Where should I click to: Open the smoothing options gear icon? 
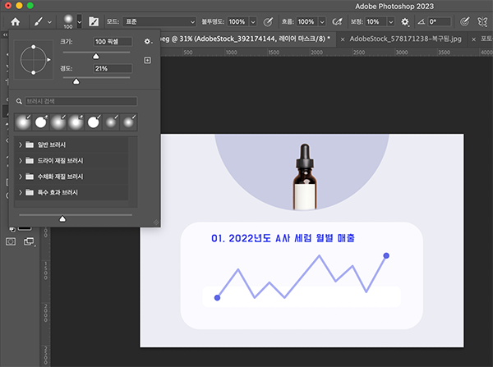(404, 20)
